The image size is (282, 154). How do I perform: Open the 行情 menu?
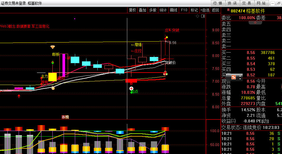[x=217, y=3]
